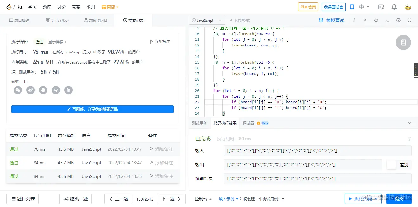Viewport: 418px width, 207px height.
Task: Click the 预期结果 expected output field
Action: (x=317, y=179)
